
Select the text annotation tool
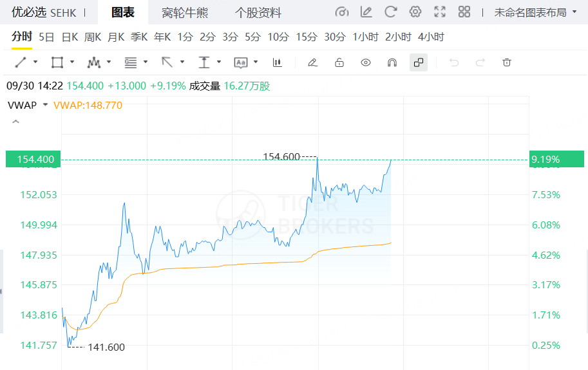[x=241, y=62]
